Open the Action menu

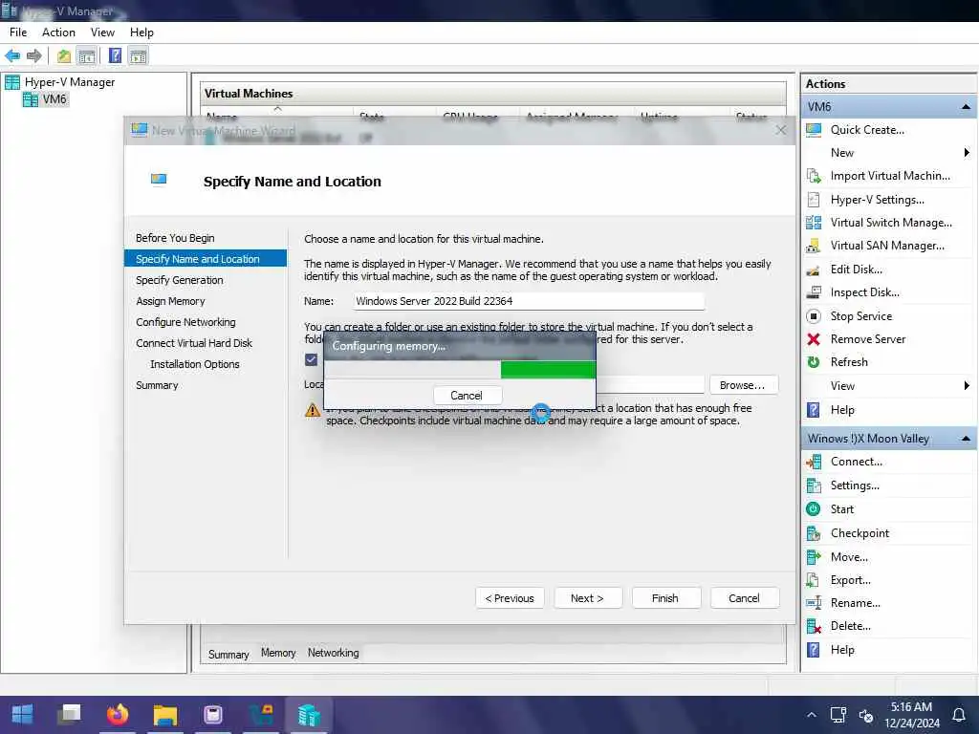point(58,32)
